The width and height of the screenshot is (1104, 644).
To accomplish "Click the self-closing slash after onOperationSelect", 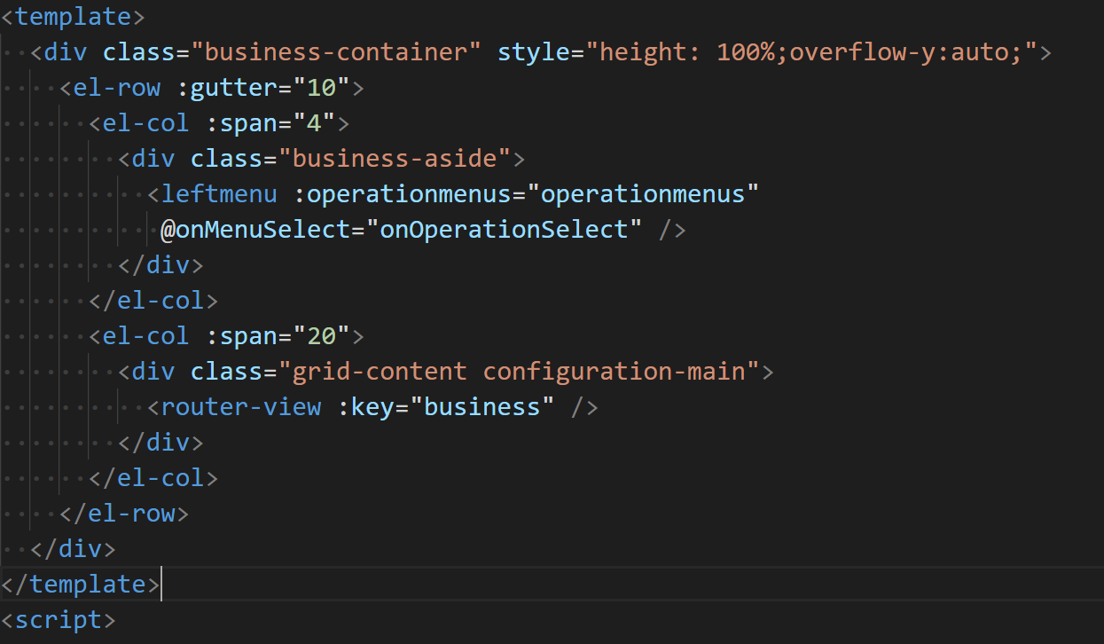I will 672,230.
